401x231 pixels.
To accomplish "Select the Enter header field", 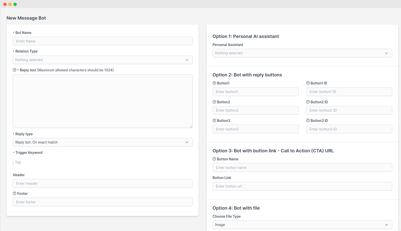I will coord(103,183).
